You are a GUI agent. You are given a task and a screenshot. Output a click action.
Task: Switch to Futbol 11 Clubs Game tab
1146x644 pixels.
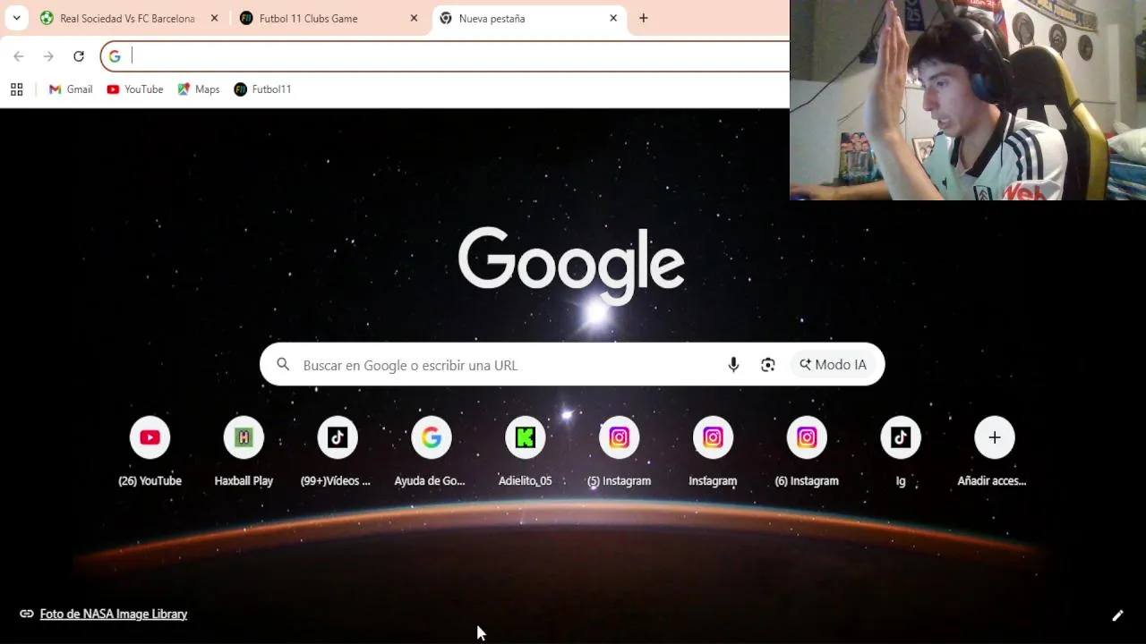click(327, 18)
